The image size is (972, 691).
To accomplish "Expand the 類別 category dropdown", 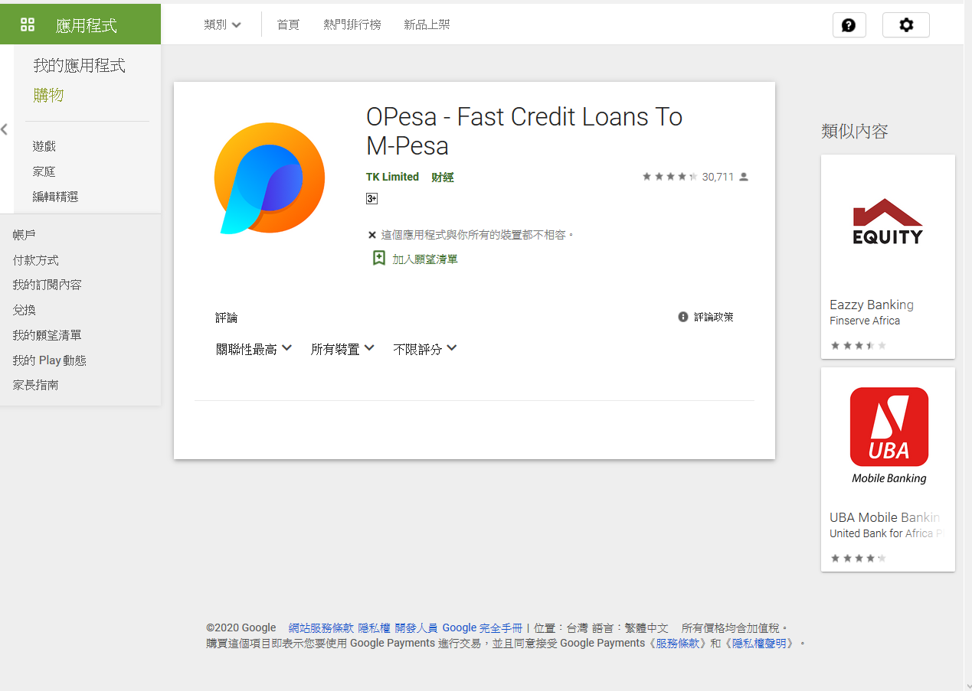I will (x=223, y=24).
